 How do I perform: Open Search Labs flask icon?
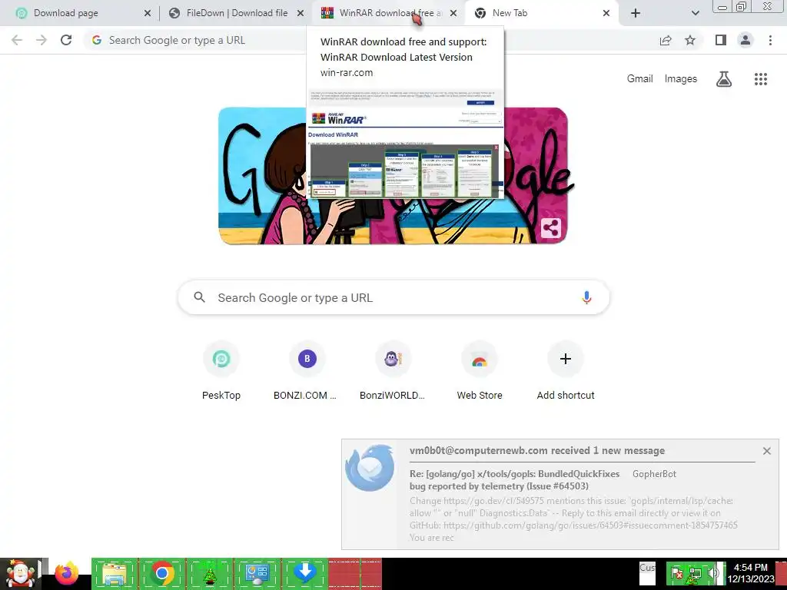click(724, 79)
